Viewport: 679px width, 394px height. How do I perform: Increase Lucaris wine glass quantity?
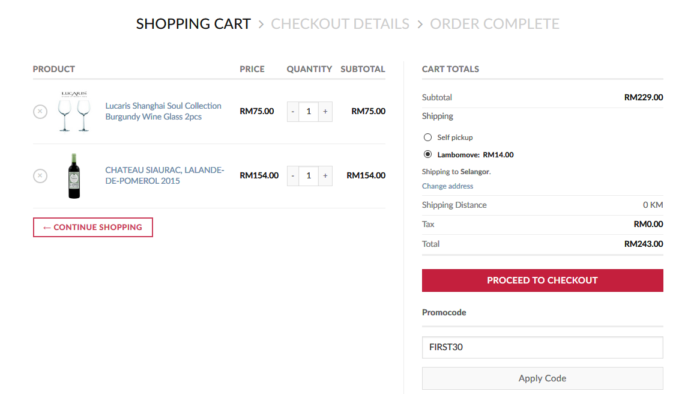pos(325,112)
